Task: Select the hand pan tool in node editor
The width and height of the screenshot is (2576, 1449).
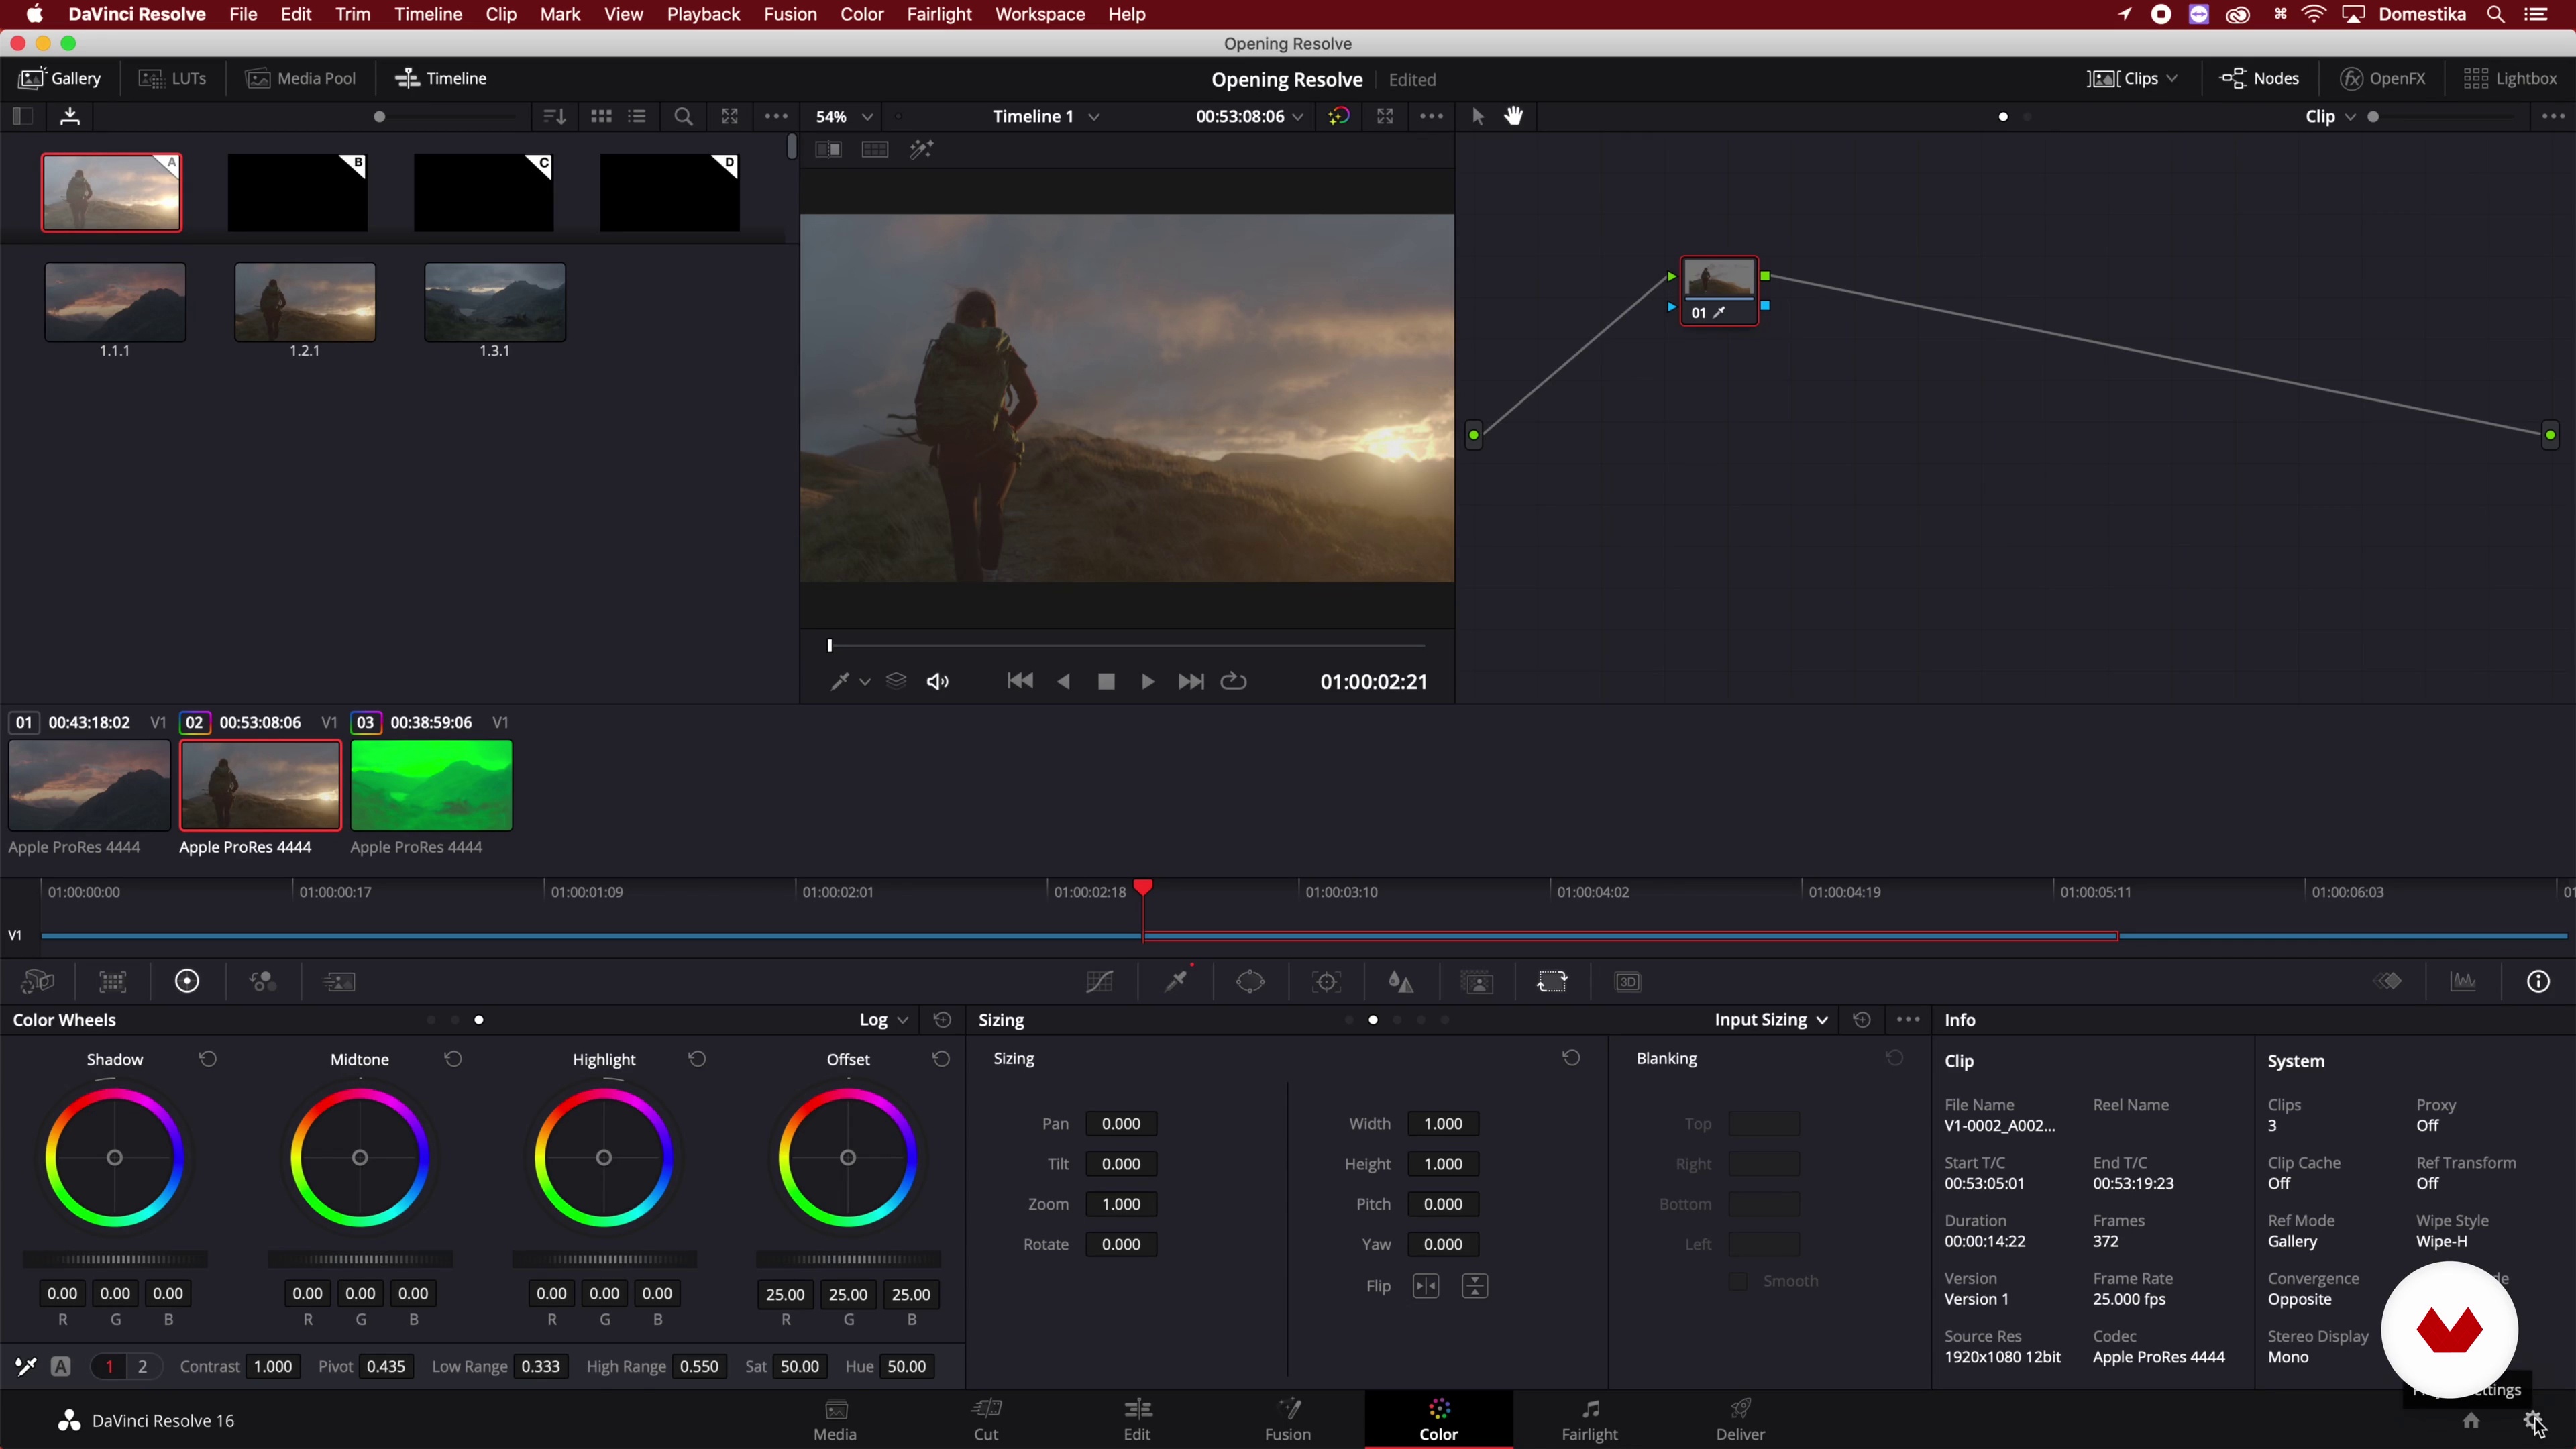Action: click(x=1514, y=116)
